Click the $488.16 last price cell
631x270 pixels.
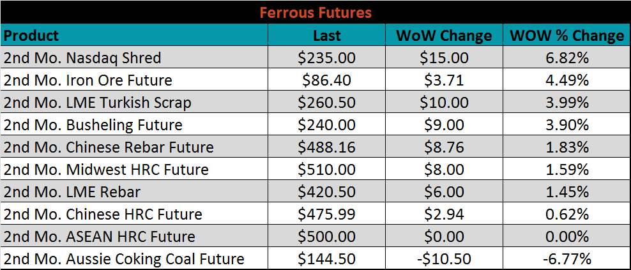pos(327,147)
